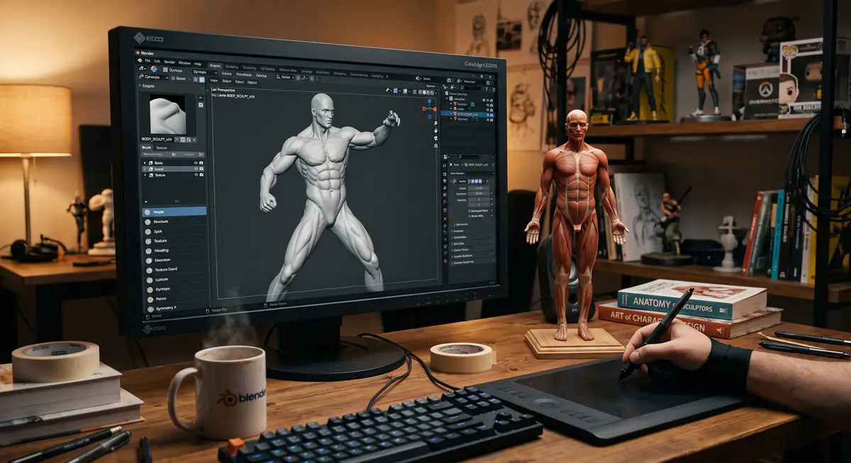The height and width of the screenshot is (463, 851).
Task: Open the Help menu
Action: click(x=198, y=64)
